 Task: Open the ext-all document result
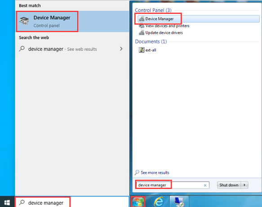147,50
